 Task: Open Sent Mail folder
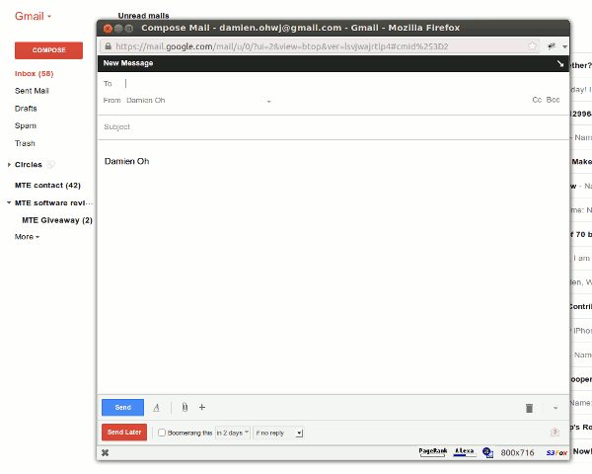point(32,91)
